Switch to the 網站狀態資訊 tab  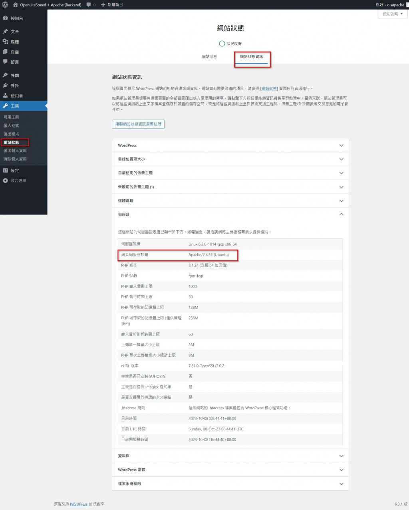click(x=251, y=56)
